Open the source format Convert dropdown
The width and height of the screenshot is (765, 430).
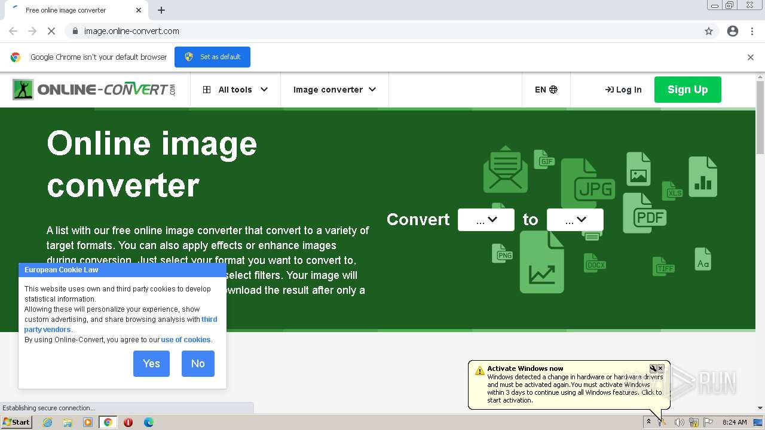[x=486, y=220]
